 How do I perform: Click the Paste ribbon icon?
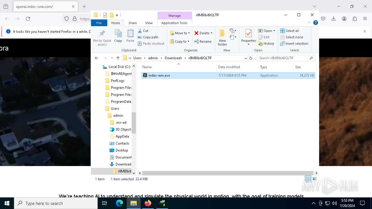130,36
